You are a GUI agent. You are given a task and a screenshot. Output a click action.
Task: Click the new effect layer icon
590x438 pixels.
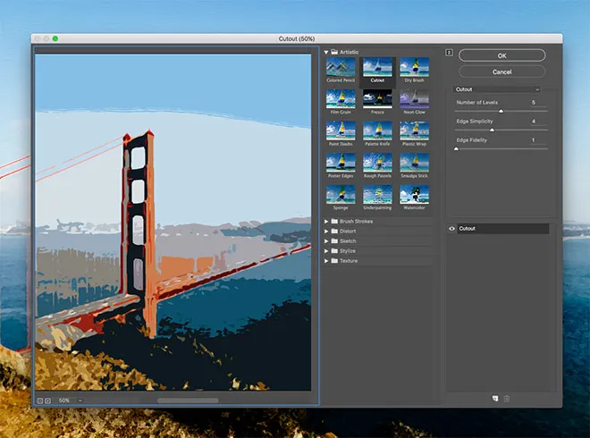point(494,398)
